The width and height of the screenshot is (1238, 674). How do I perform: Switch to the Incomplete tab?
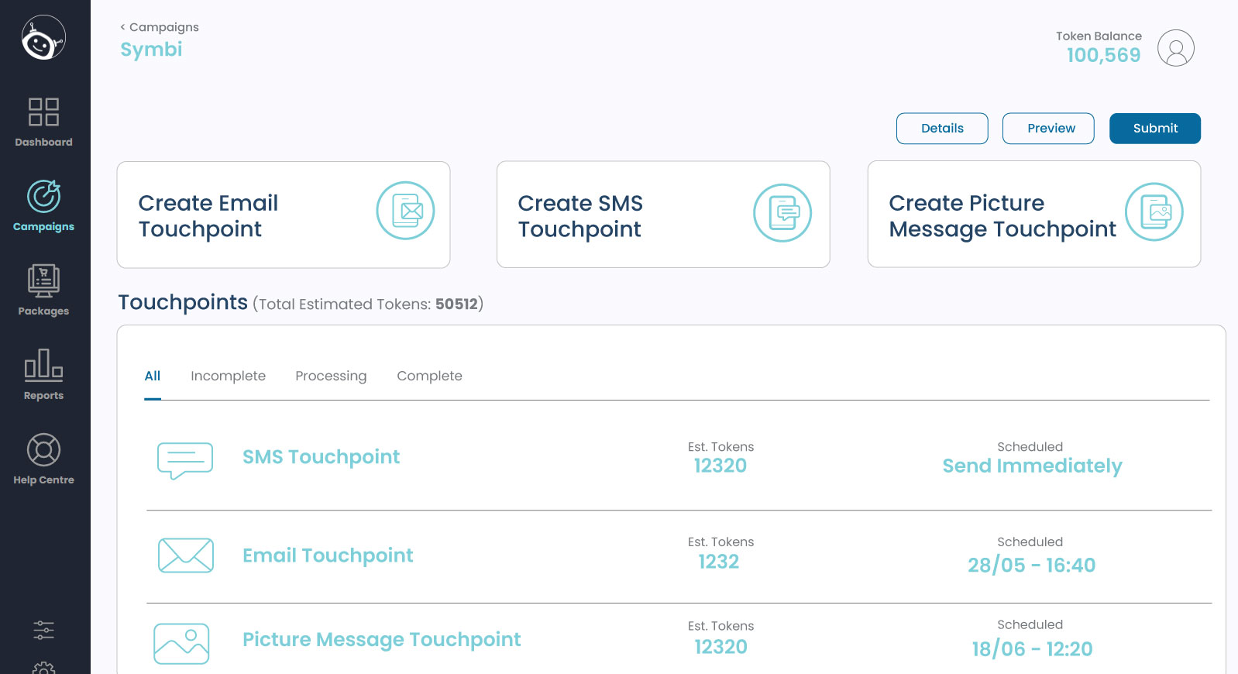(228, 376)
